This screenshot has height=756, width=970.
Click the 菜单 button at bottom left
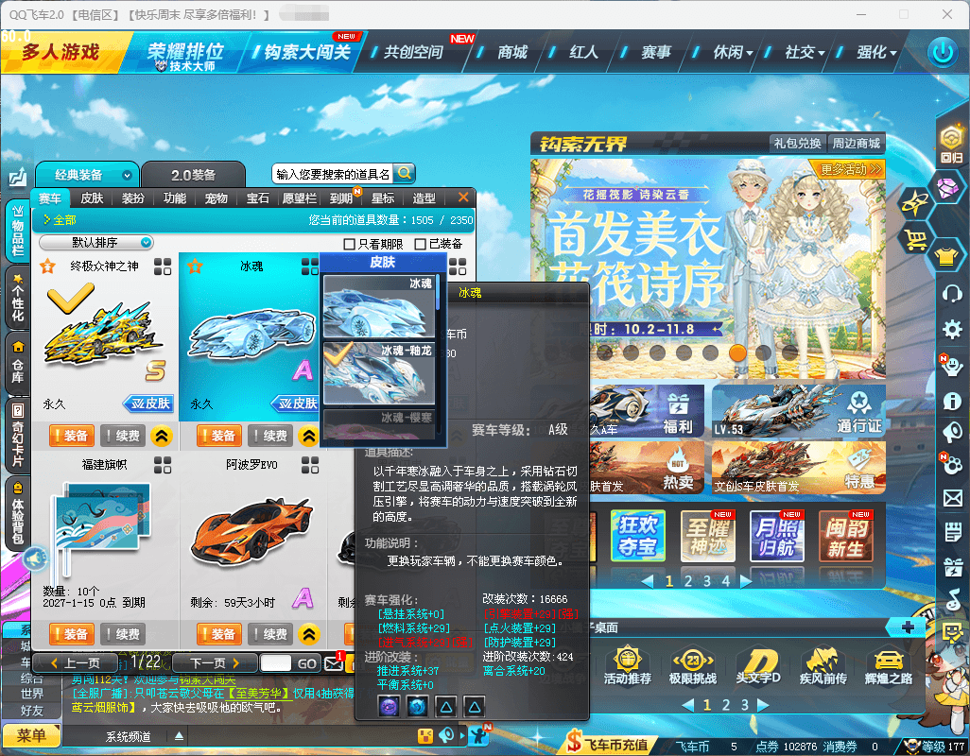(x=31, y=735)
